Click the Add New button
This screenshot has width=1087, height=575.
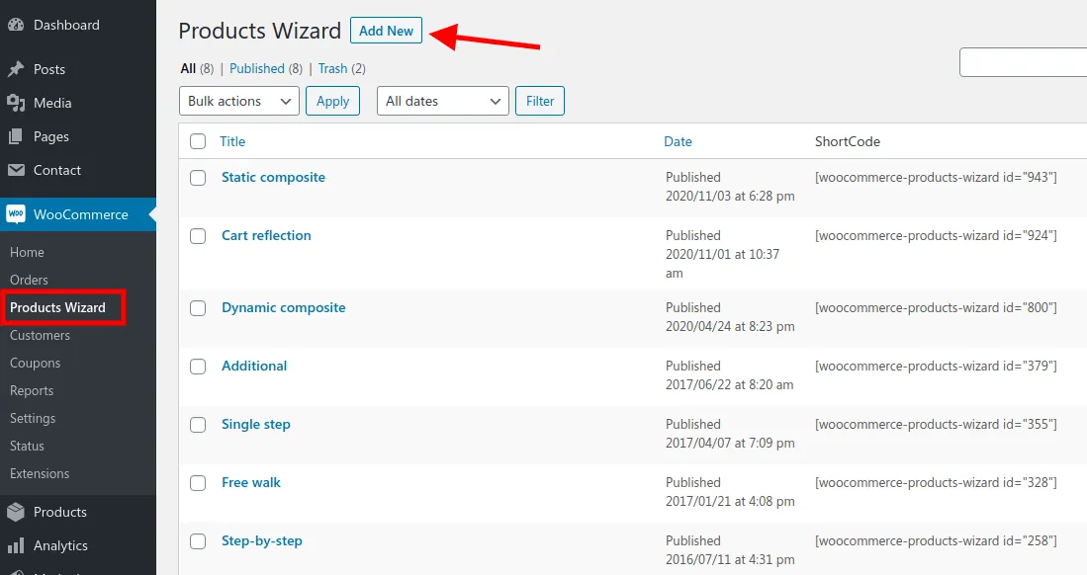(x=386, y=31)
